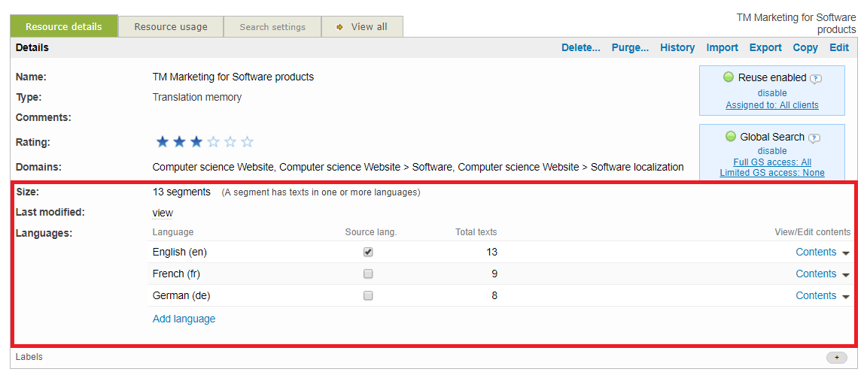Uncheck English as source language

[368, 252]
